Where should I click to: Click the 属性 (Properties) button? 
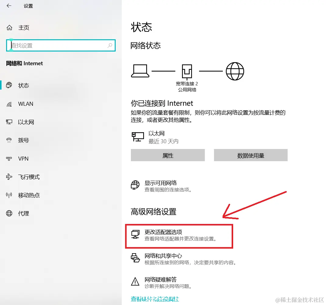coord(168,155)
